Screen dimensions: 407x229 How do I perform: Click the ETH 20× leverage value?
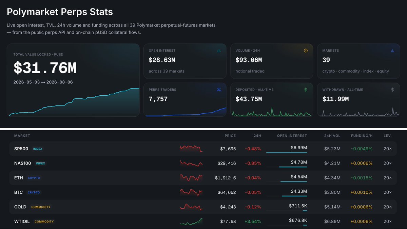[388, 178]
